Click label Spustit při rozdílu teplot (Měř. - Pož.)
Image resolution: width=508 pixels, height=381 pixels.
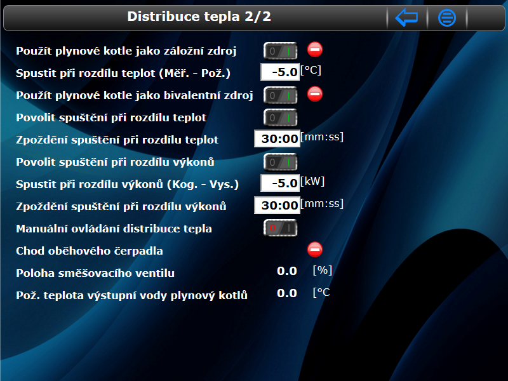(x=123, y=73)
